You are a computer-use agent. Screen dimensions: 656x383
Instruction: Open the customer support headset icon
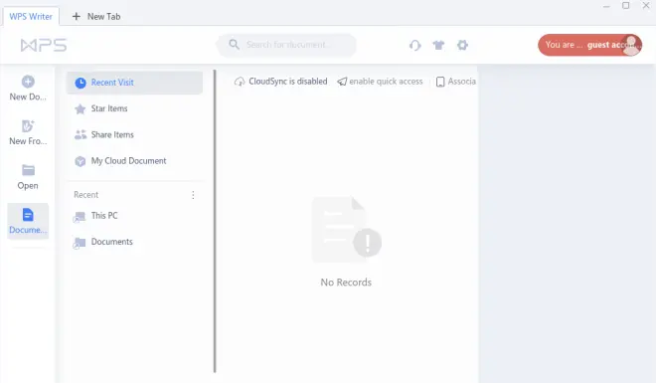point(415,45)
